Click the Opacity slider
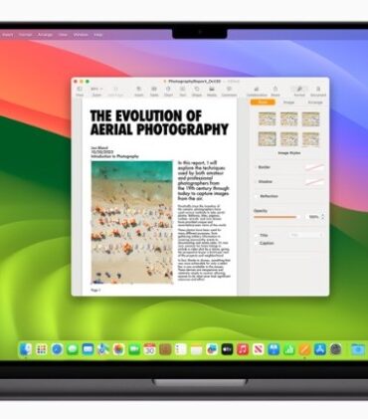 pyautogui.click(x=276, y=217)
